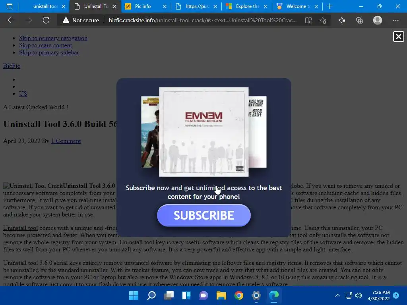Open the browser profile avatar

378,20
